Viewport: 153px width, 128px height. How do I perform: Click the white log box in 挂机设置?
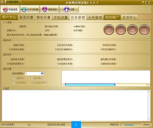point(106,77)
